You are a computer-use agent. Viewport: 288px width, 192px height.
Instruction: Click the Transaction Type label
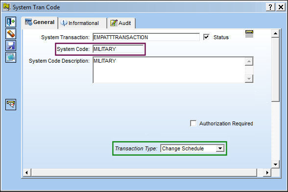click(136, 148)
